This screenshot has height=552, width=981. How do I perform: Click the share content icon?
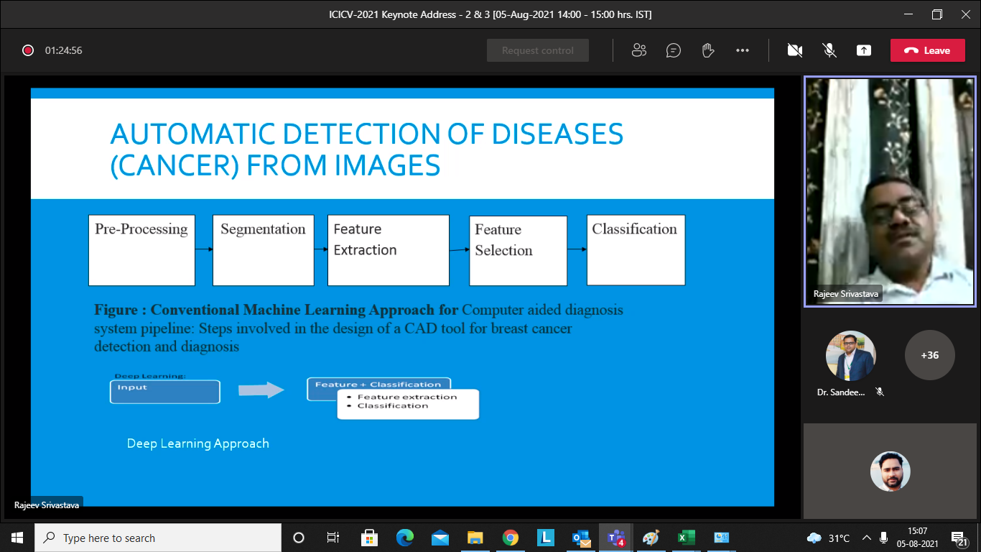click(863, 50)
